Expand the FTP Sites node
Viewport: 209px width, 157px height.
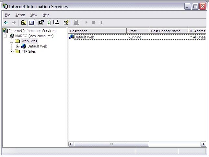(11, 52)
